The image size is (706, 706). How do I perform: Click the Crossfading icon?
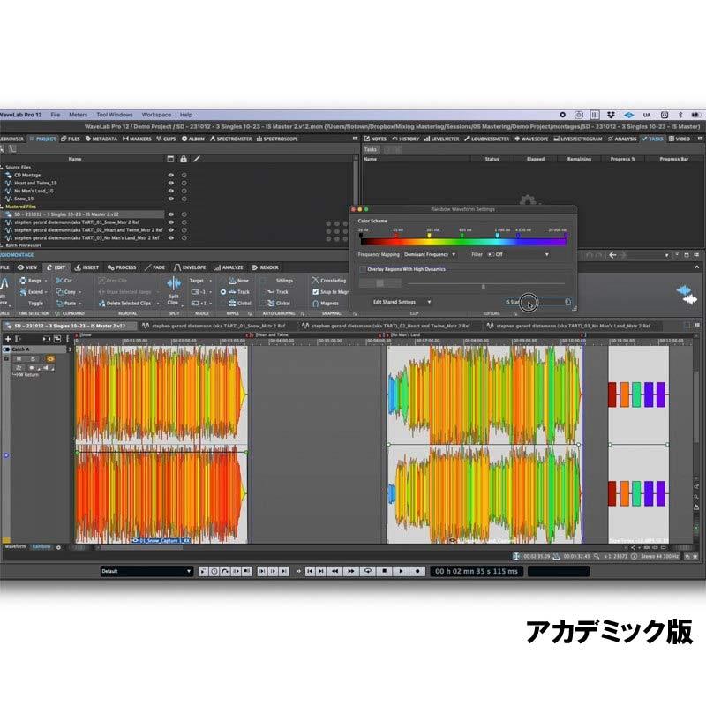point(317,280)
